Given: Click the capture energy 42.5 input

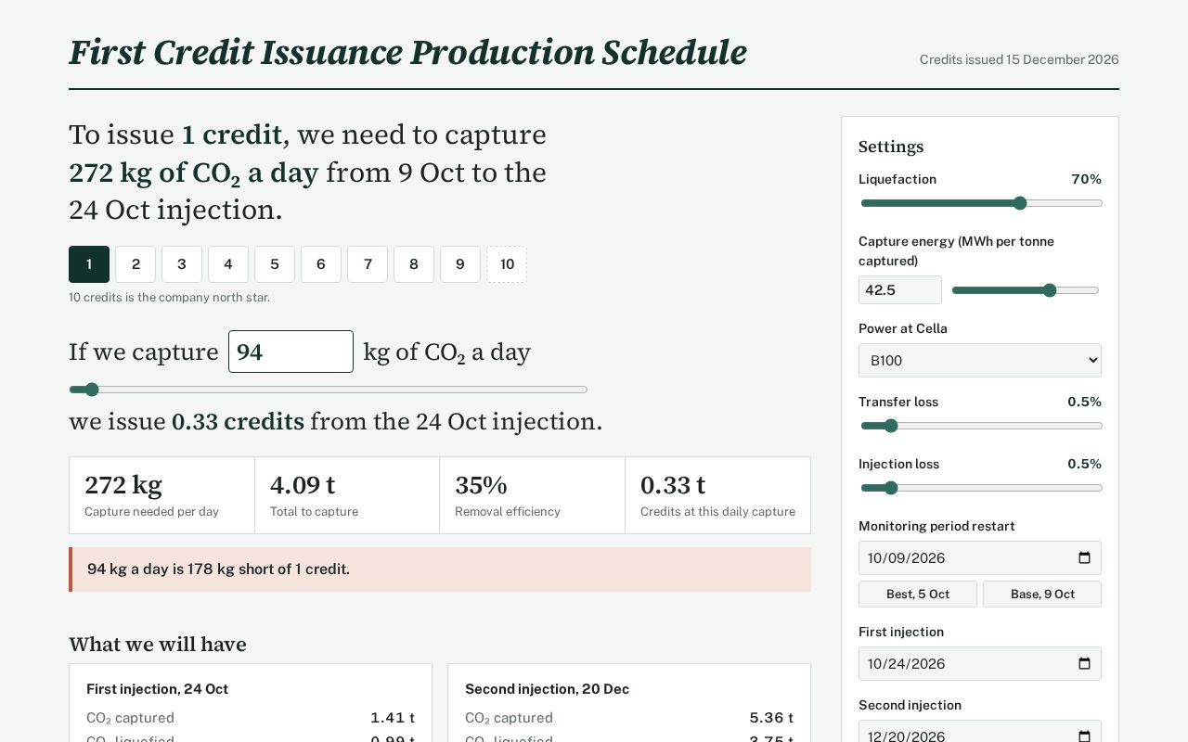Looking at the screenshot, I should tap(900, 290).
